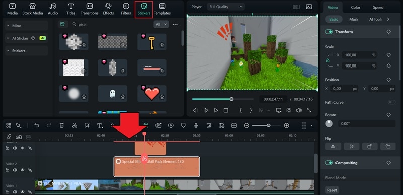The height and width of the screenshot is (195, 403).
Task: Delete the selected clip with the trash icon
Action: click(x=61, y=125)
